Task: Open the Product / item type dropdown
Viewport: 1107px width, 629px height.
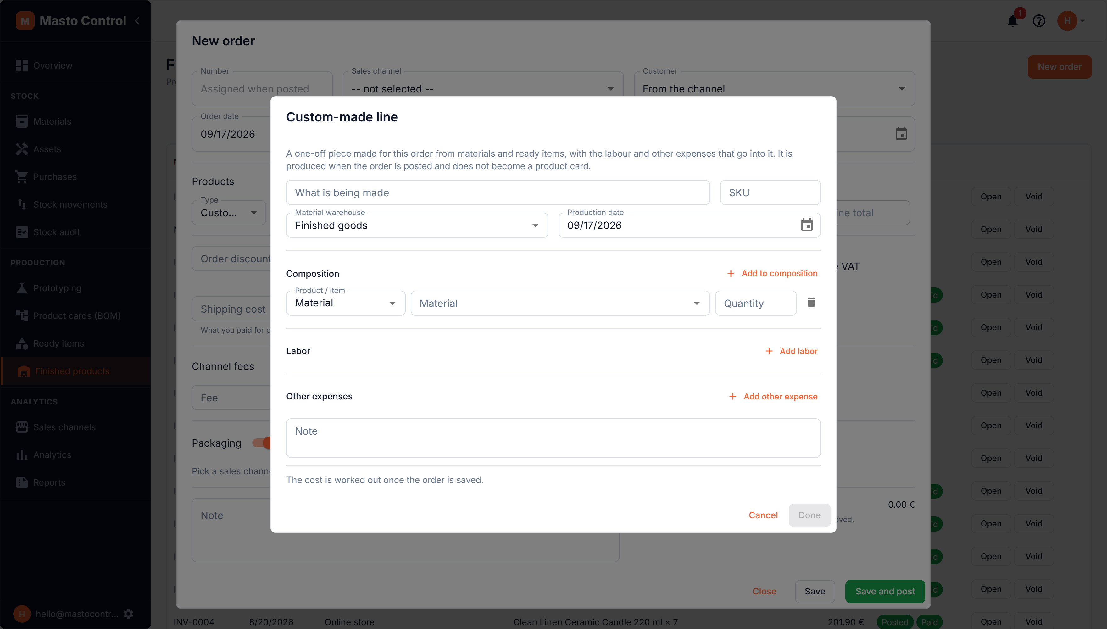Action: (346, 303)
